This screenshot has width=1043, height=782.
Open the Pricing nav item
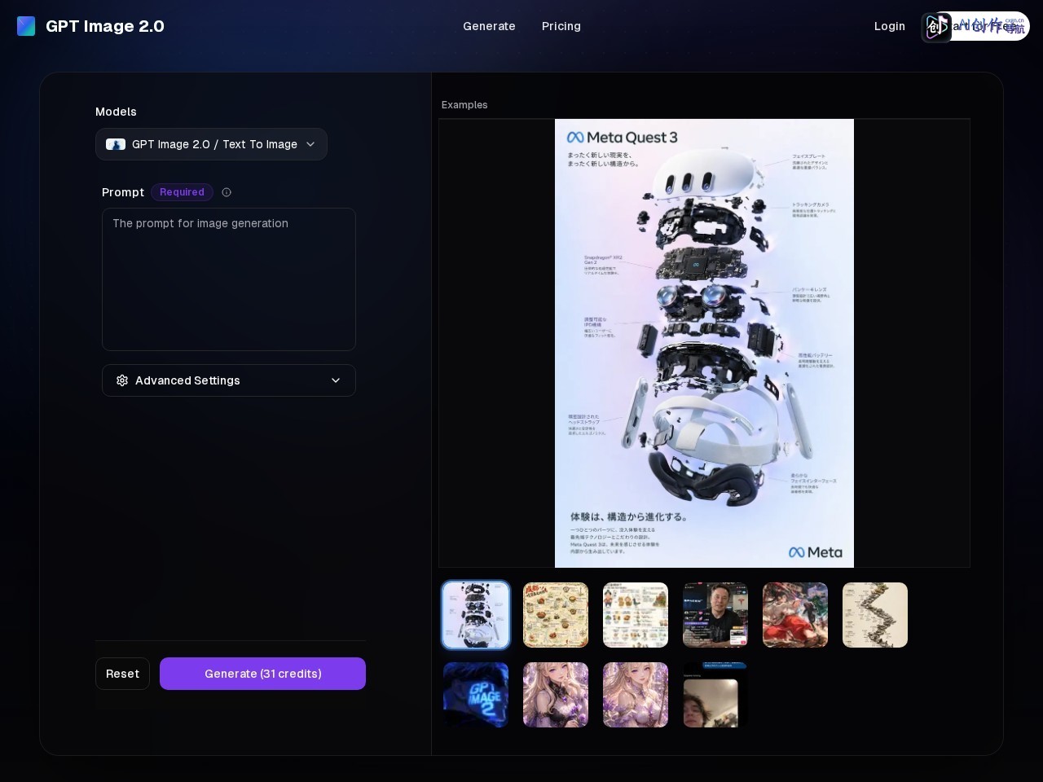click(x=561, y=26)
